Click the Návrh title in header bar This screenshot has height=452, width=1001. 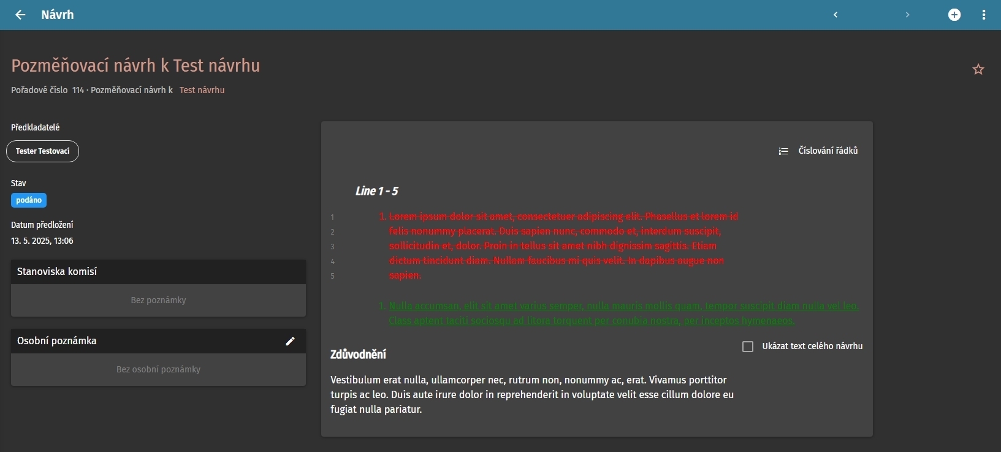58,15
